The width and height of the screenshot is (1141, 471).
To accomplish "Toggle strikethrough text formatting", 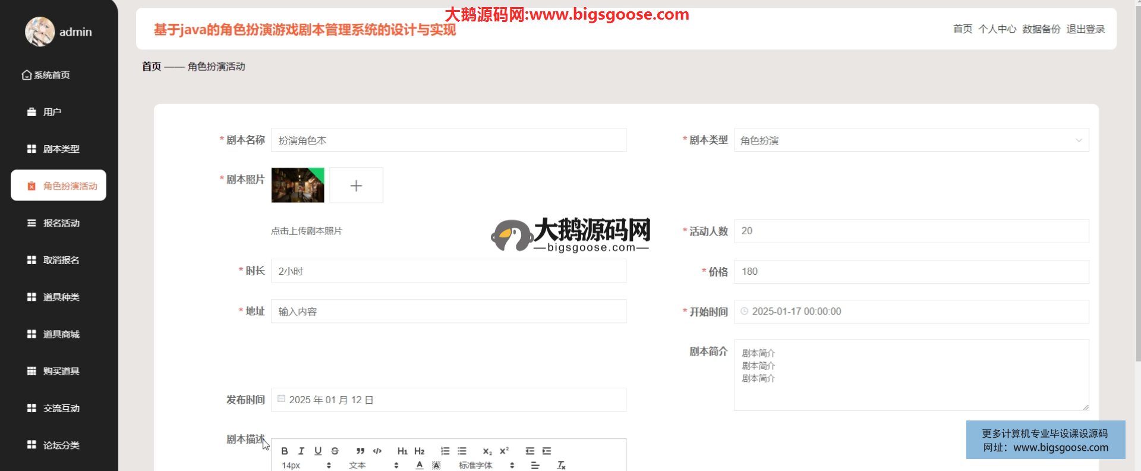I will pyautogui.click(x=335, y=451).
